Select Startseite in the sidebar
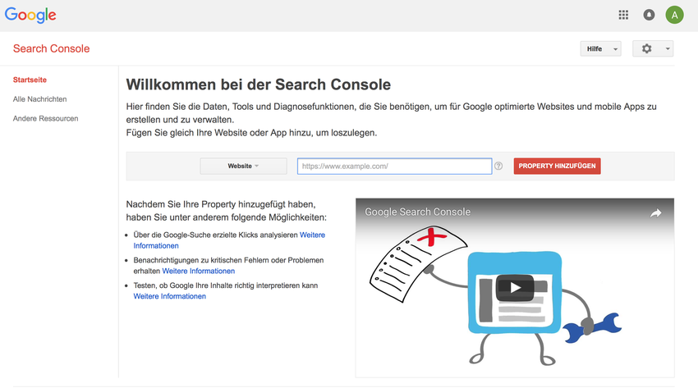Image resolution: width=698 pixels, height=388 pixels. tap(30, 80)
